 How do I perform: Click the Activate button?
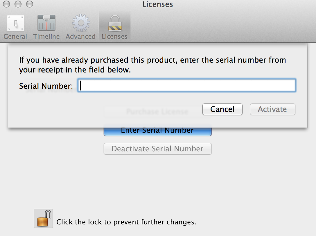272,109
